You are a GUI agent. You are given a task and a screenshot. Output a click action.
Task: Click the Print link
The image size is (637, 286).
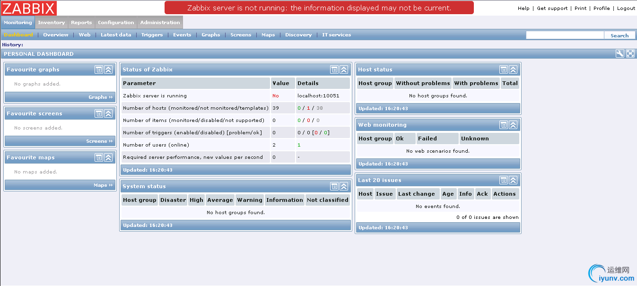point(580,9)
